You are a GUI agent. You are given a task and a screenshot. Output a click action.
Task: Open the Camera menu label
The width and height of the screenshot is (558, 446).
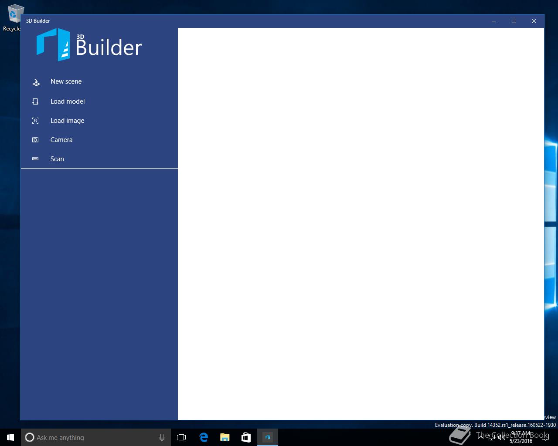(61, 140)
